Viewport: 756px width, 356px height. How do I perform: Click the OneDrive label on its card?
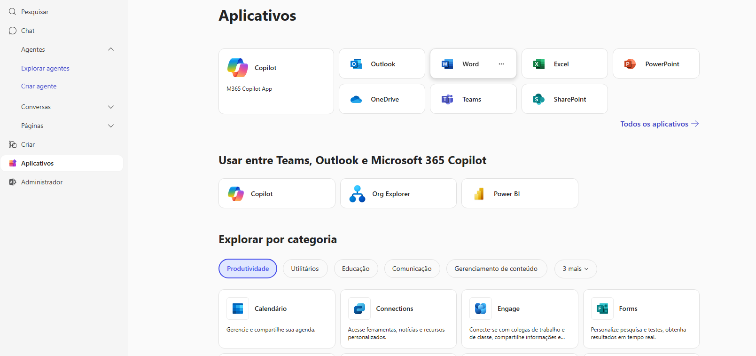point(385,99)
